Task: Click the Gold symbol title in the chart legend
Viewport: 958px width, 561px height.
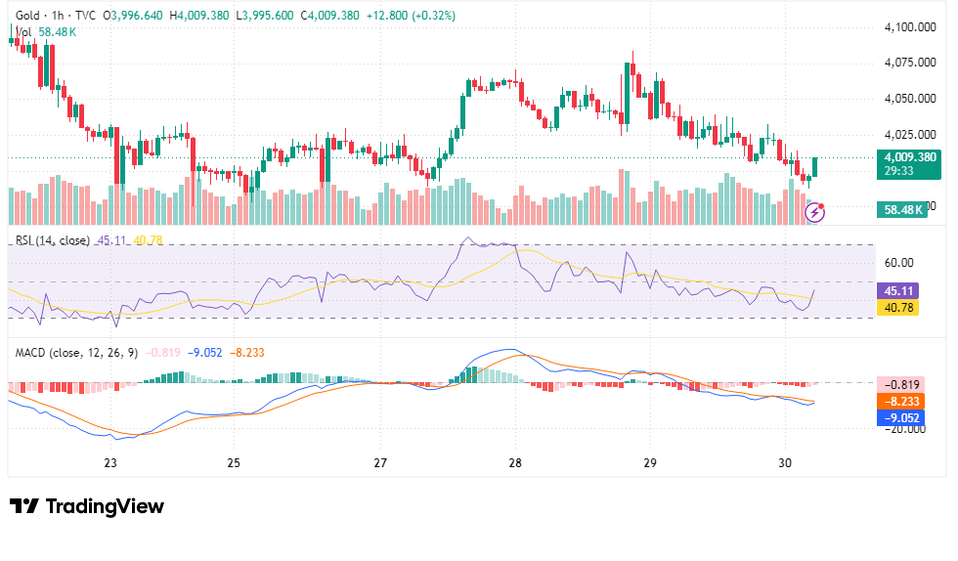Action: point(27,16)
